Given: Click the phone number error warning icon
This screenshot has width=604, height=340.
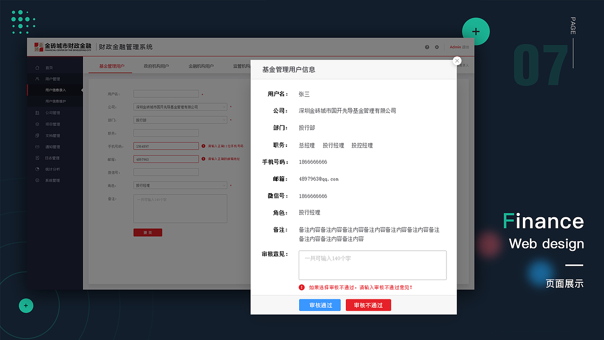Looking at the screenshot, I should (203, 146).
